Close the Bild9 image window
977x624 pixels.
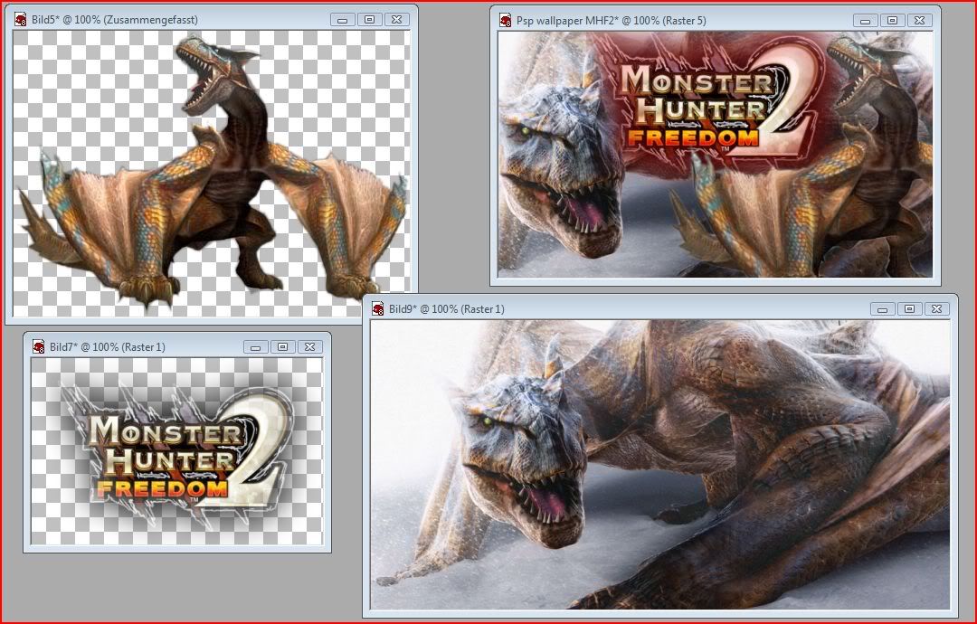click(936, 309)
